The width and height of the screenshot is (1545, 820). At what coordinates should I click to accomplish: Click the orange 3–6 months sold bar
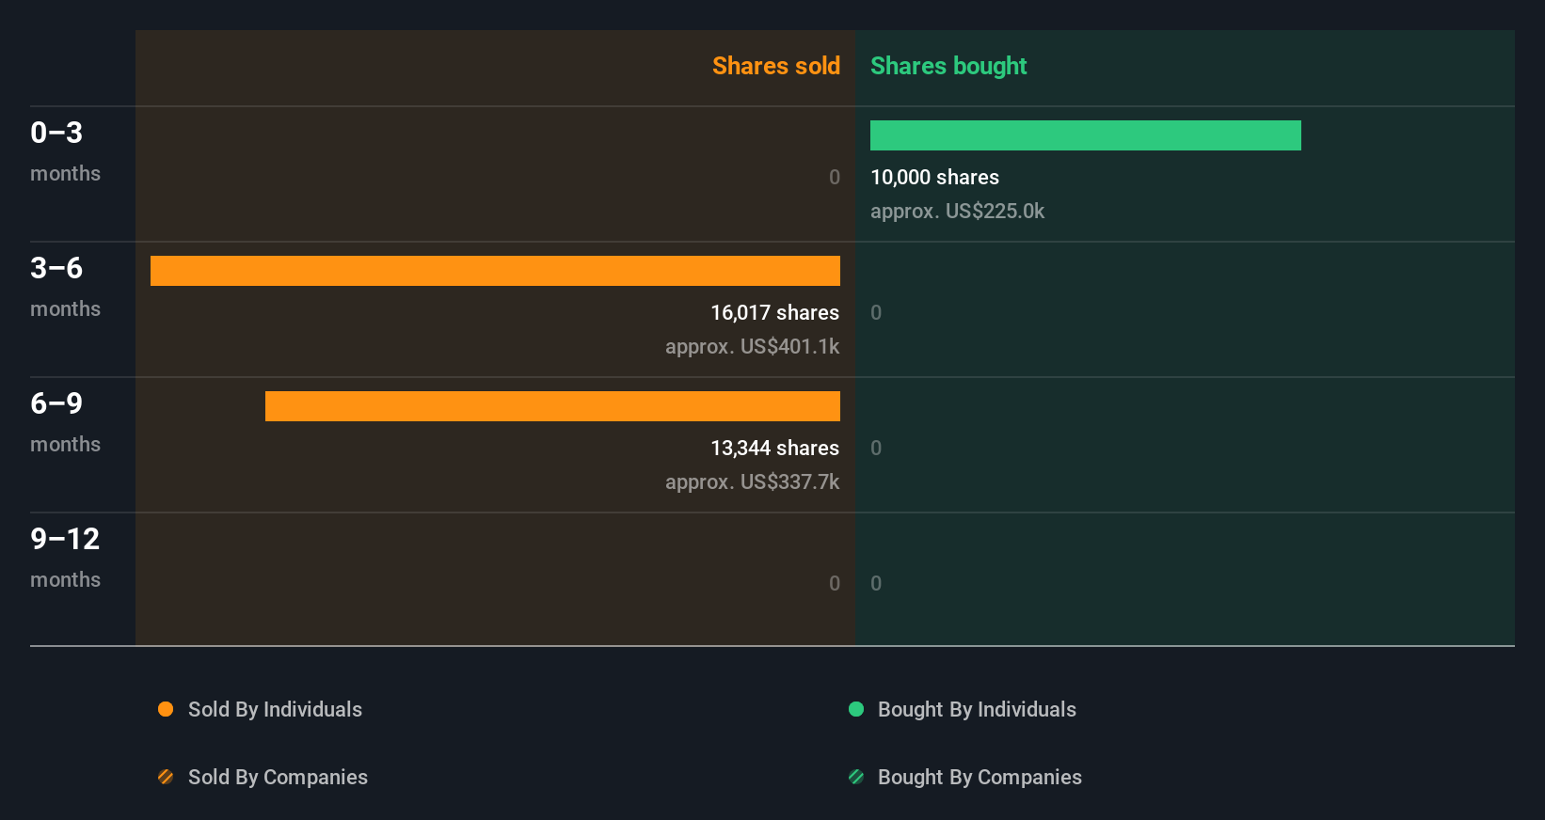[x=495, y=271]
